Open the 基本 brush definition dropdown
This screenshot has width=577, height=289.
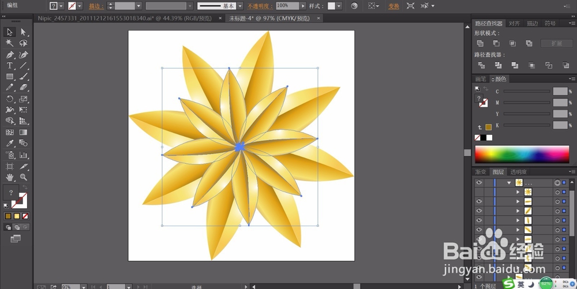tap(240, 6)
